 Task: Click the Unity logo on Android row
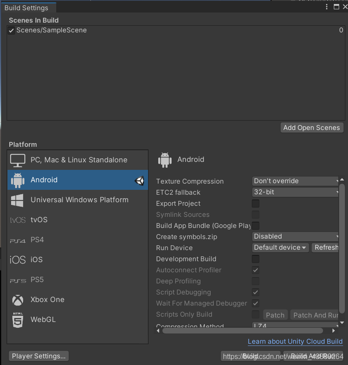point(140,181)
